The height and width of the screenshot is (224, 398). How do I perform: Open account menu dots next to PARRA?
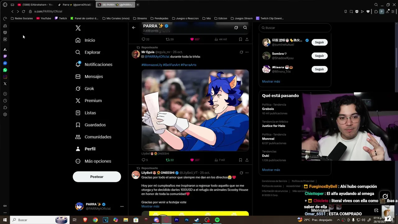click(x=122, y=206)
